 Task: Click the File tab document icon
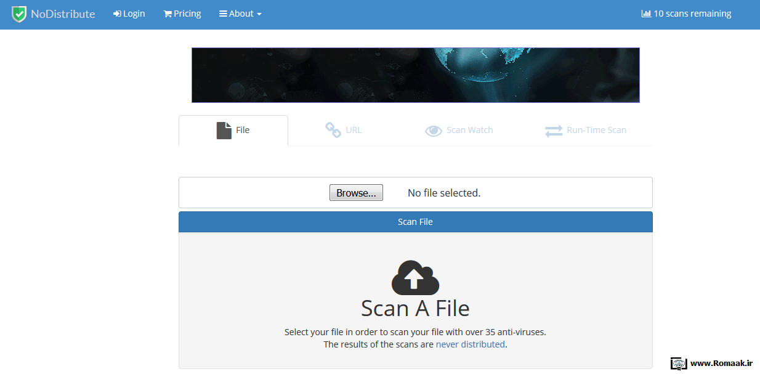(x=224, y=131)
